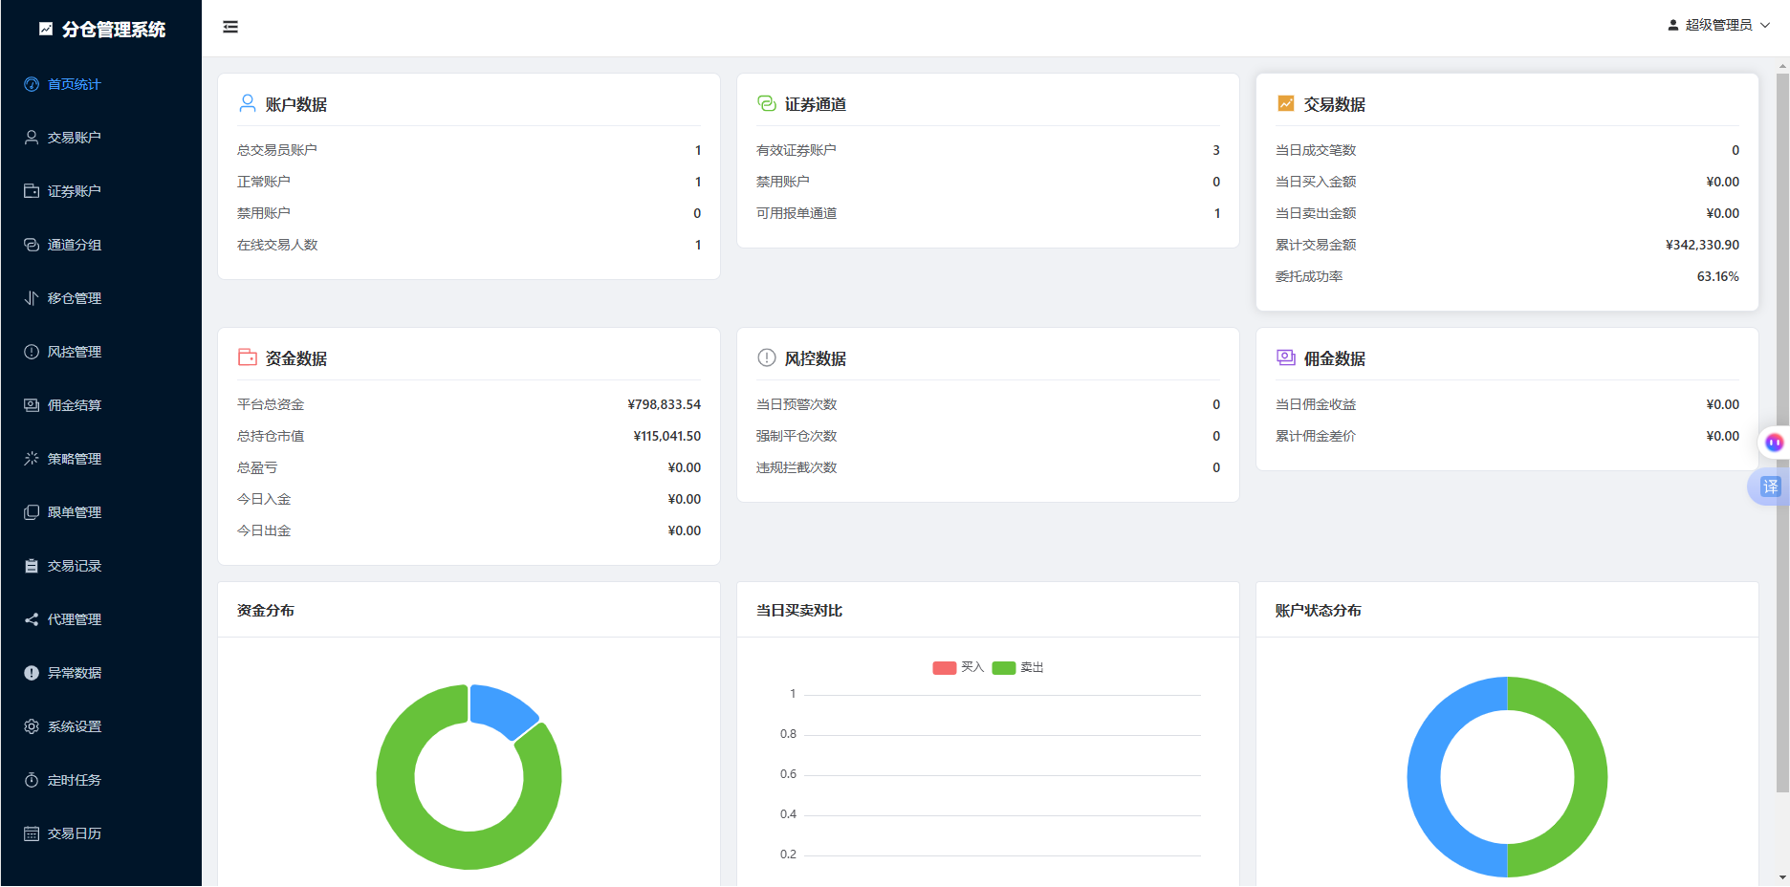Click the 代理管理 share icon in sidebar
This screenshot has height=887, width=1790.
point(32,619)
